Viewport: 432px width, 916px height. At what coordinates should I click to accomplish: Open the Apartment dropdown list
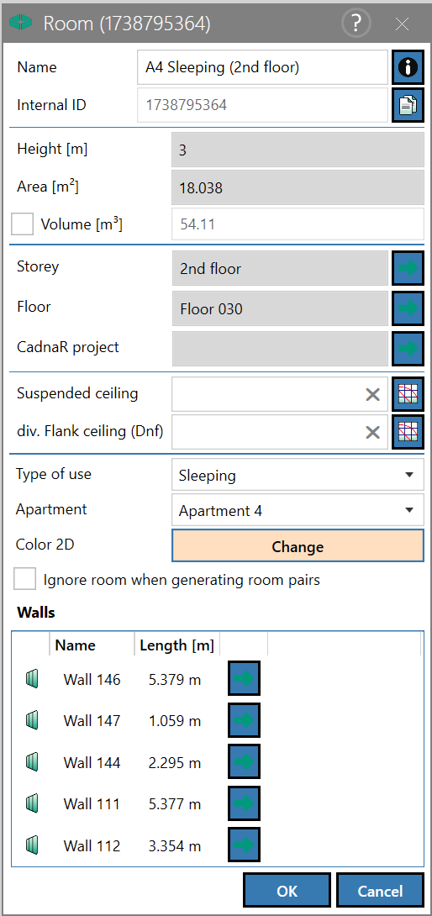[298, 511]
